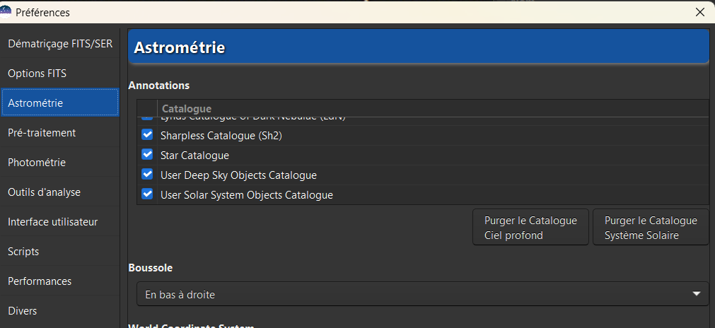This screenshot has height=328, width=715.
Task: Open the Dématriçage FITS/SER preferences section
Action: coord(60,44)
